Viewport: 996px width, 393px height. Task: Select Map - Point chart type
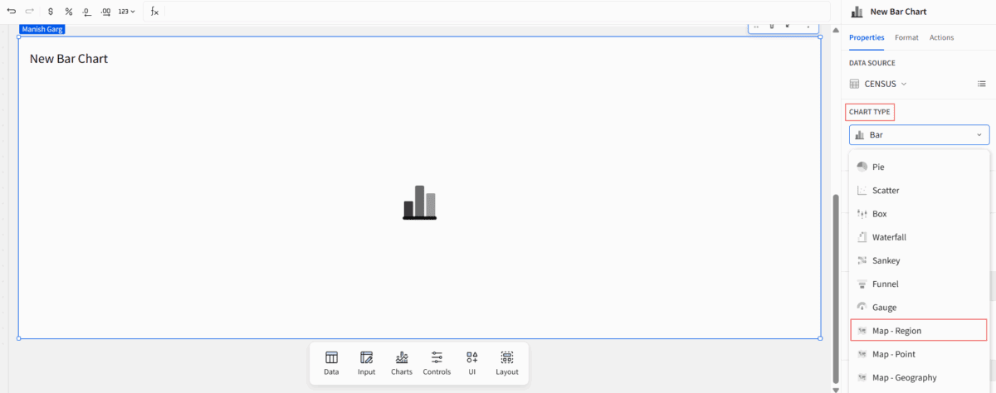tap(919, 354)
